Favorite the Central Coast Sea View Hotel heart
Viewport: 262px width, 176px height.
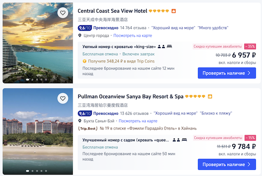[x=63, y=13]
